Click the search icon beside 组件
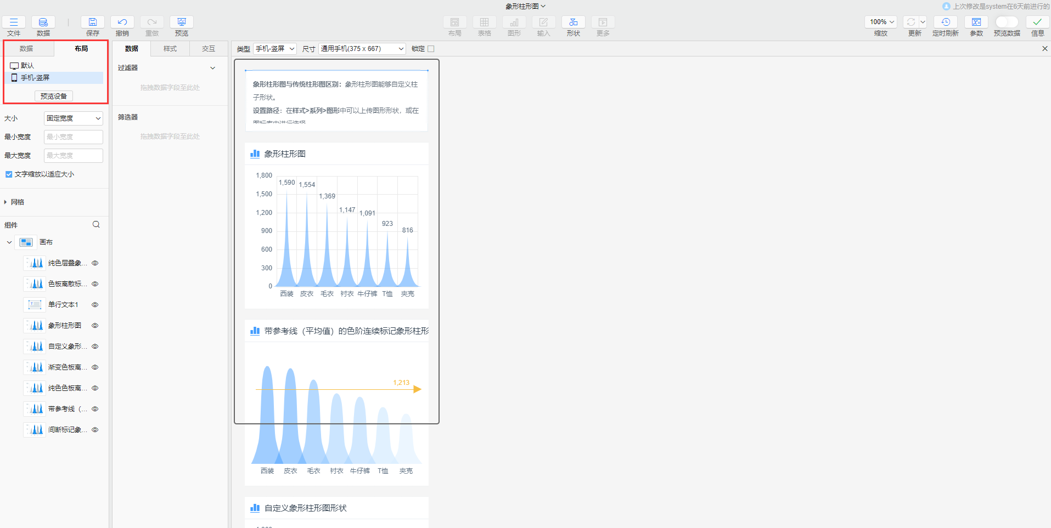 (96, 225)
